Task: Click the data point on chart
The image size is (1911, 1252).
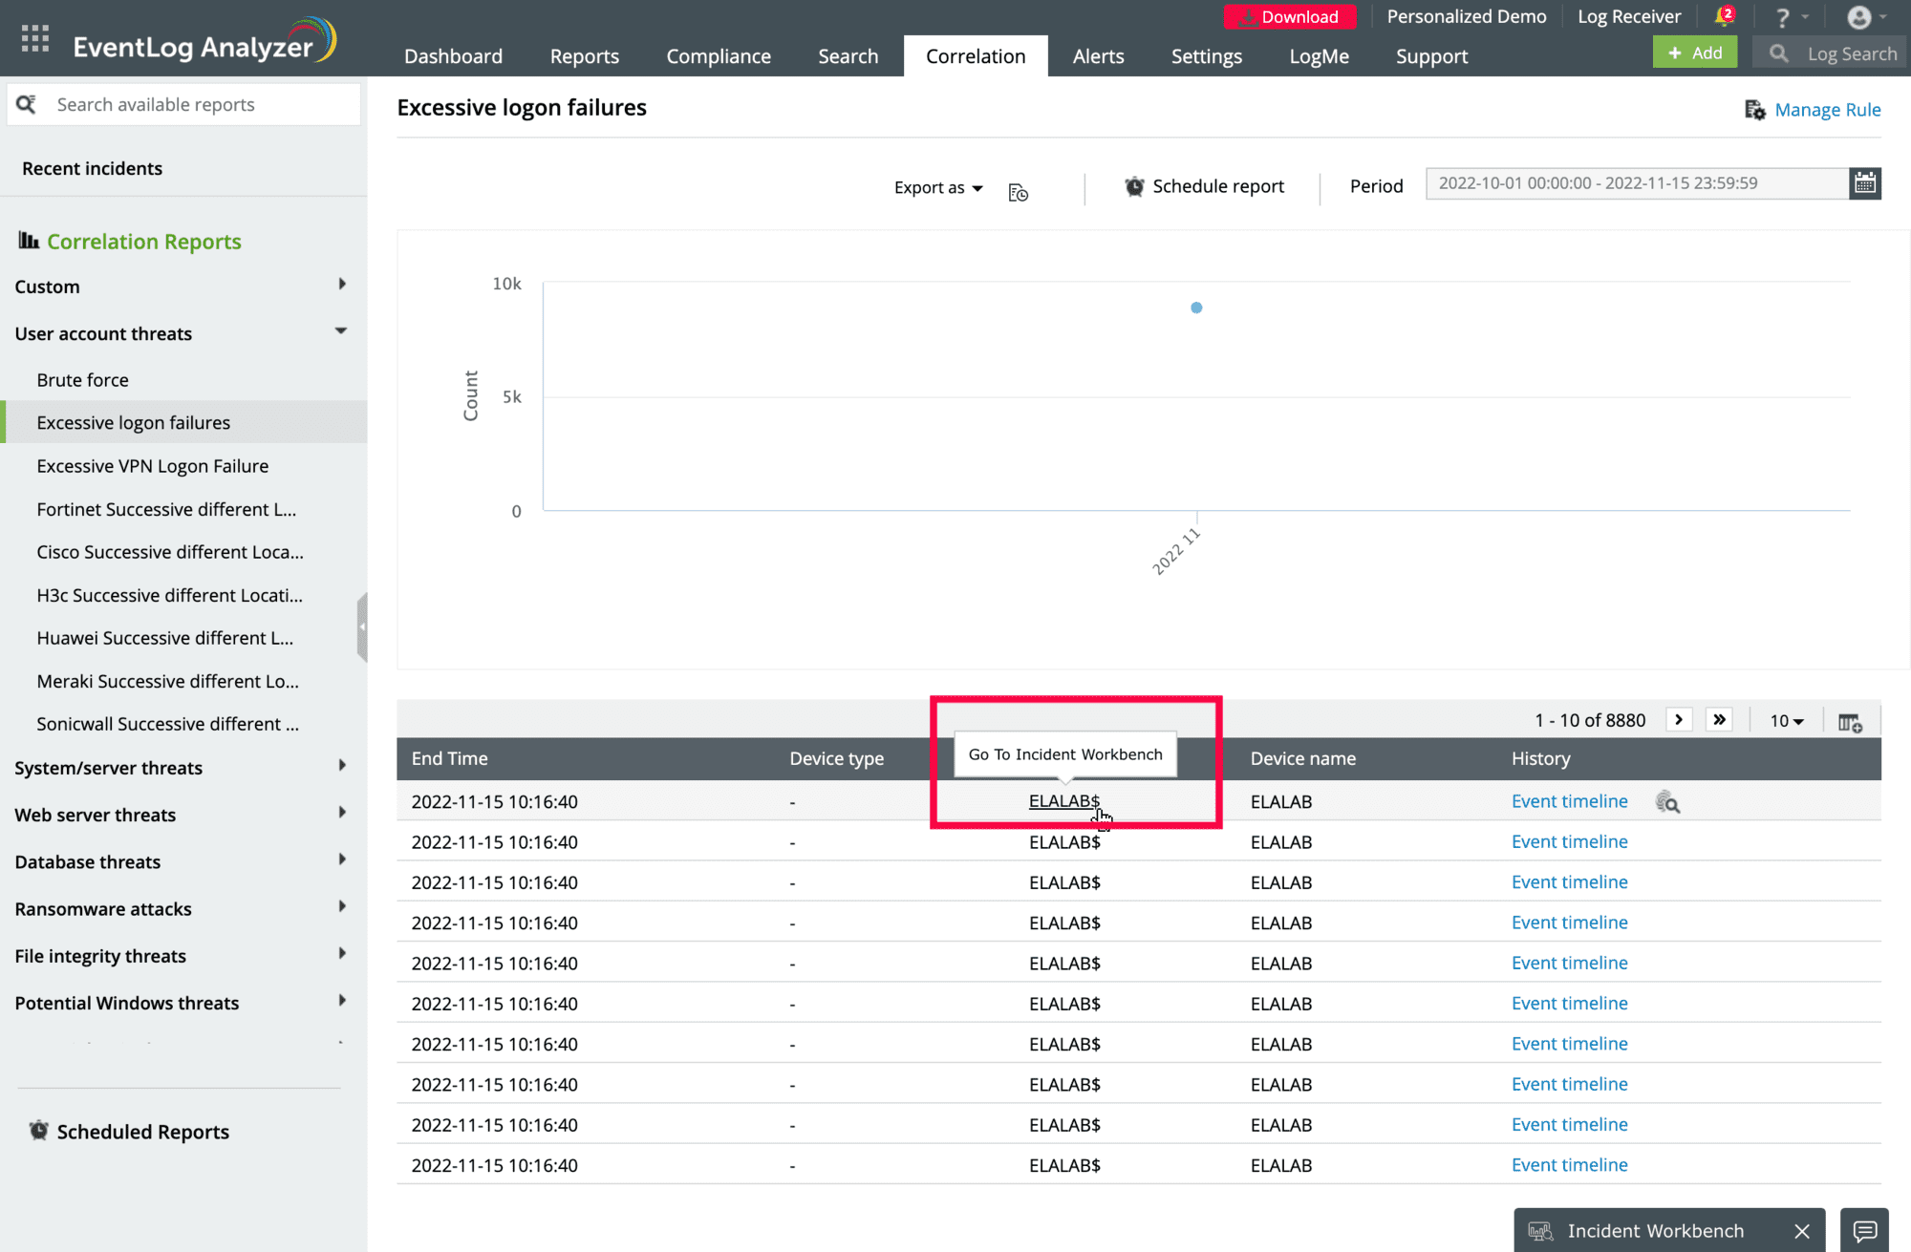Action: tap(1196, 308)
